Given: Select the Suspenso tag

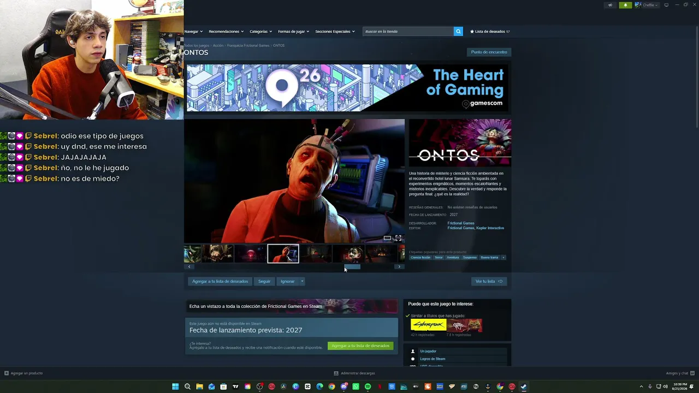Looking at the screenshot, I should 470,257.
